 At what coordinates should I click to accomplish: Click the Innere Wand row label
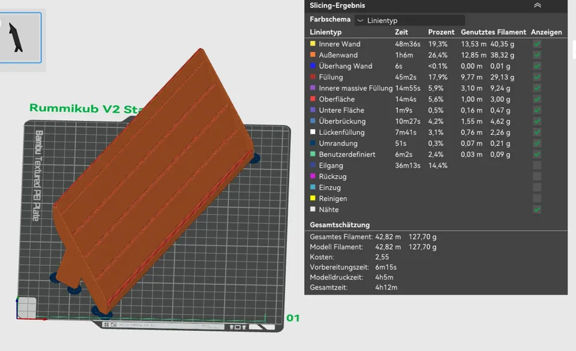tap(339, 44)
